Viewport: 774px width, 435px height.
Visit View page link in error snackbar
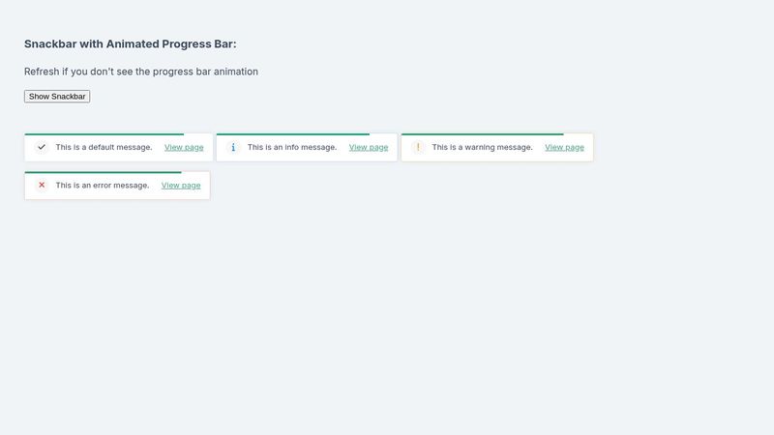(x=181, y=185)
